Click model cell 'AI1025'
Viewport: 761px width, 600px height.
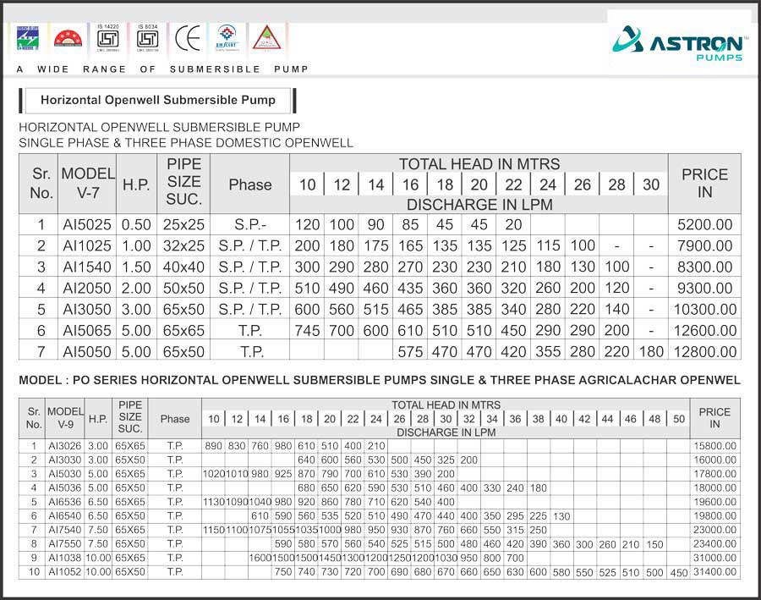tap(87, 245)
